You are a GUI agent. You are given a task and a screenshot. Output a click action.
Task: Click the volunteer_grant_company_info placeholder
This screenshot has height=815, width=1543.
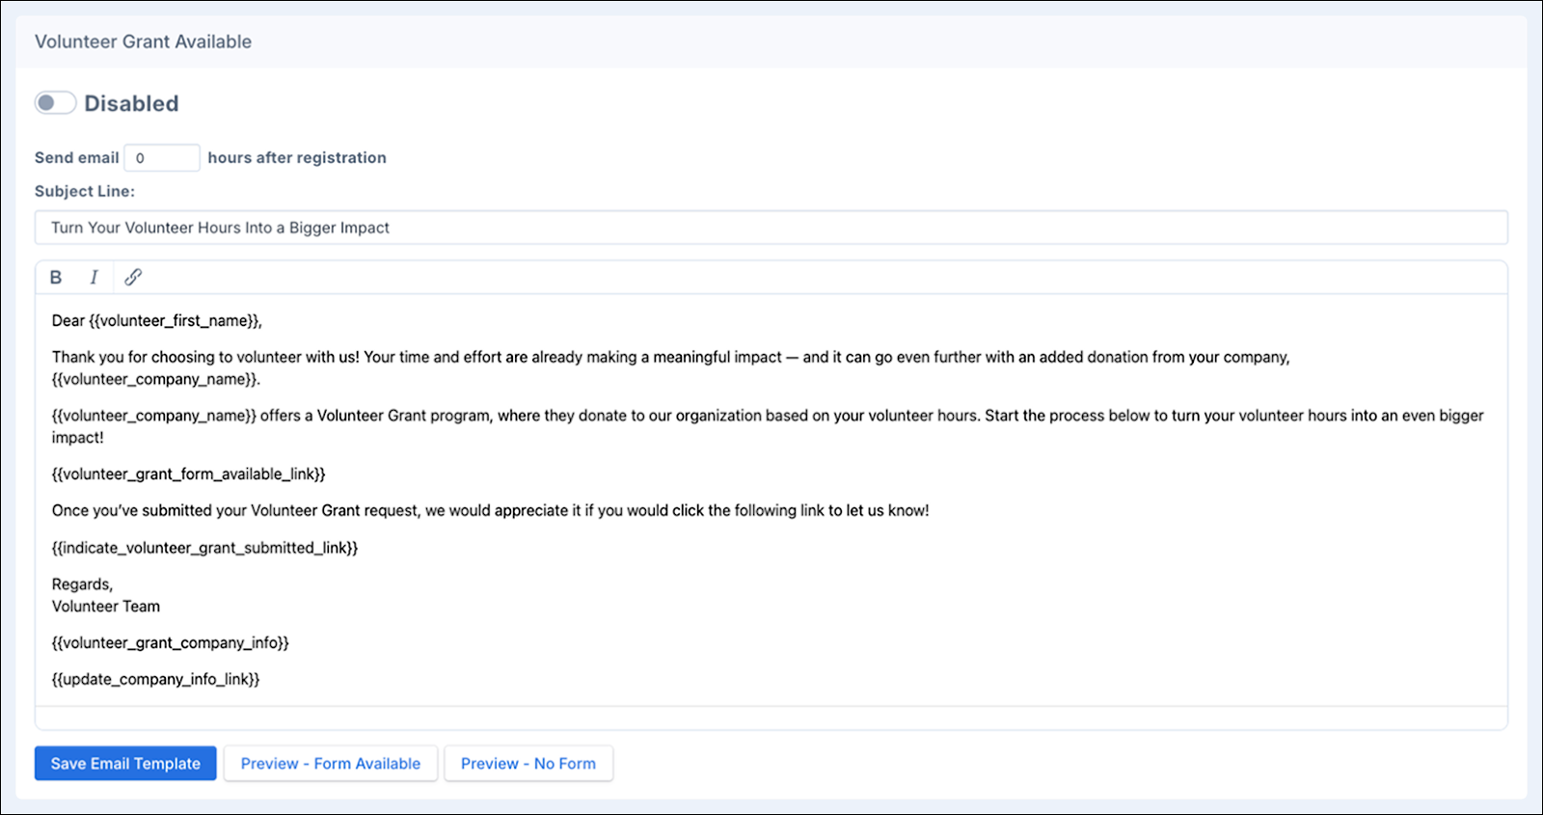point(170,643)
